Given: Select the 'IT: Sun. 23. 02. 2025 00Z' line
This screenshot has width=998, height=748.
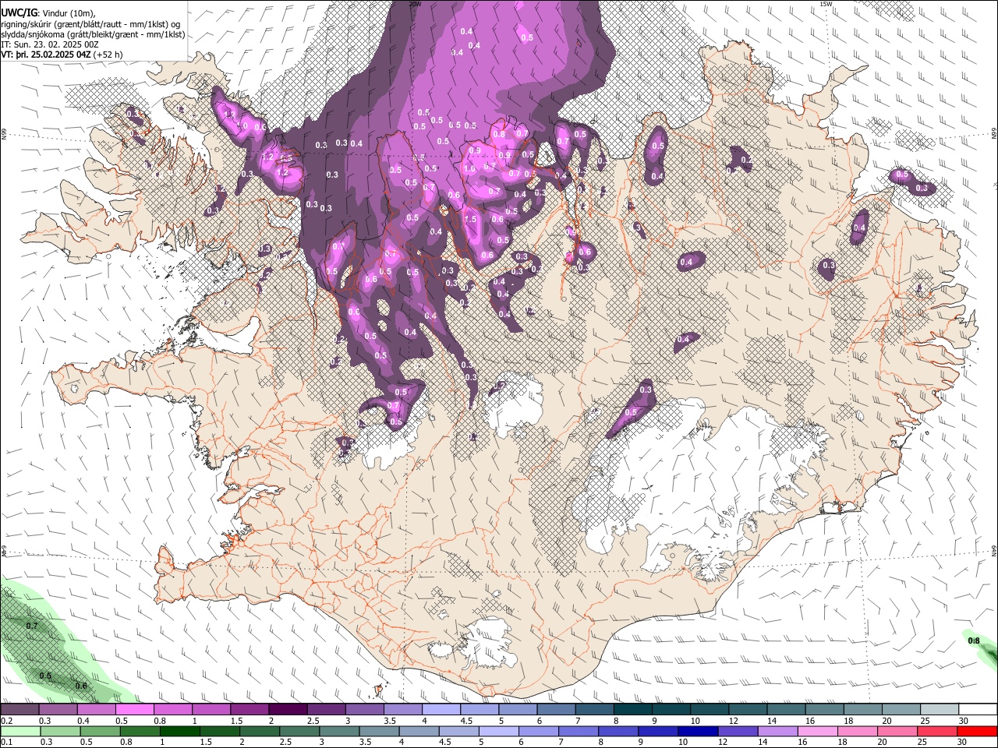Looking at the screenshot, I should [50, 44].
